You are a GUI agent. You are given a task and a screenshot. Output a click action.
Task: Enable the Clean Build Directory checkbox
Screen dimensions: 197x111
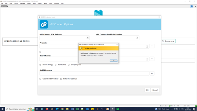tap(40, 79)
